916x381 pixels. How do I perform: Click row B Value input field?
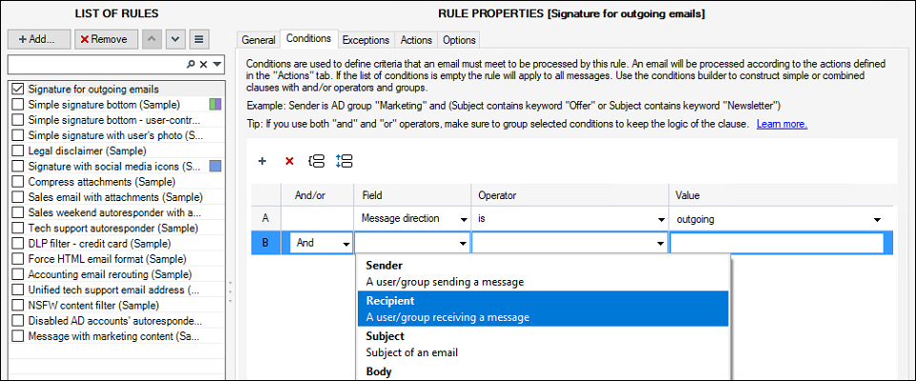point(777,243)
